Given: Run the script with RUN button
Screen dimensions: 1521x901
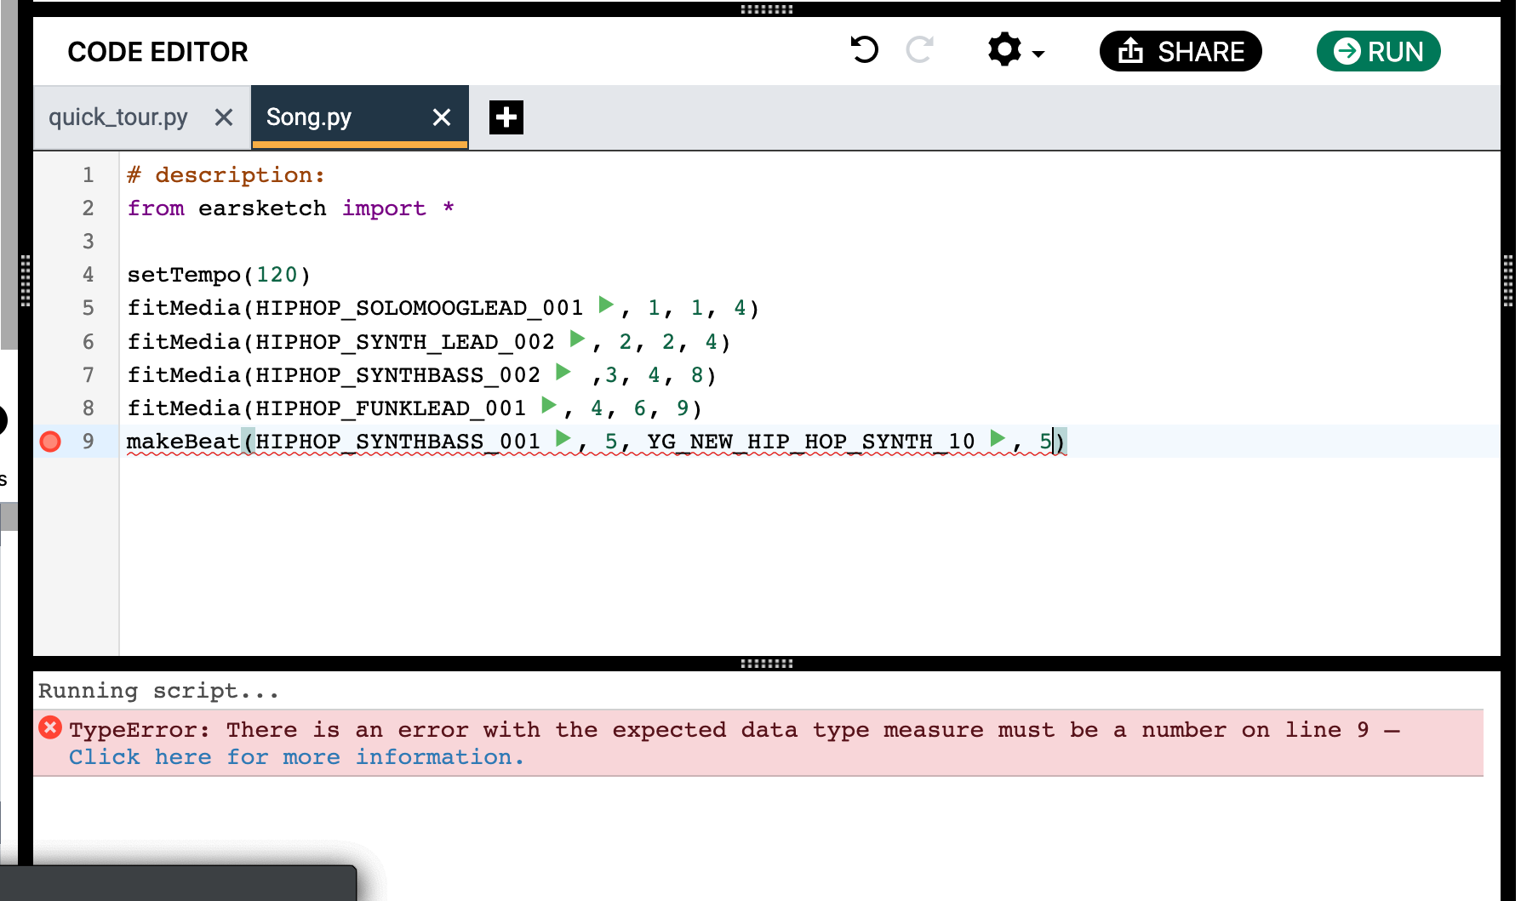Looking at the screenshot, I should pyautogui.click(x=1378, y=51).
